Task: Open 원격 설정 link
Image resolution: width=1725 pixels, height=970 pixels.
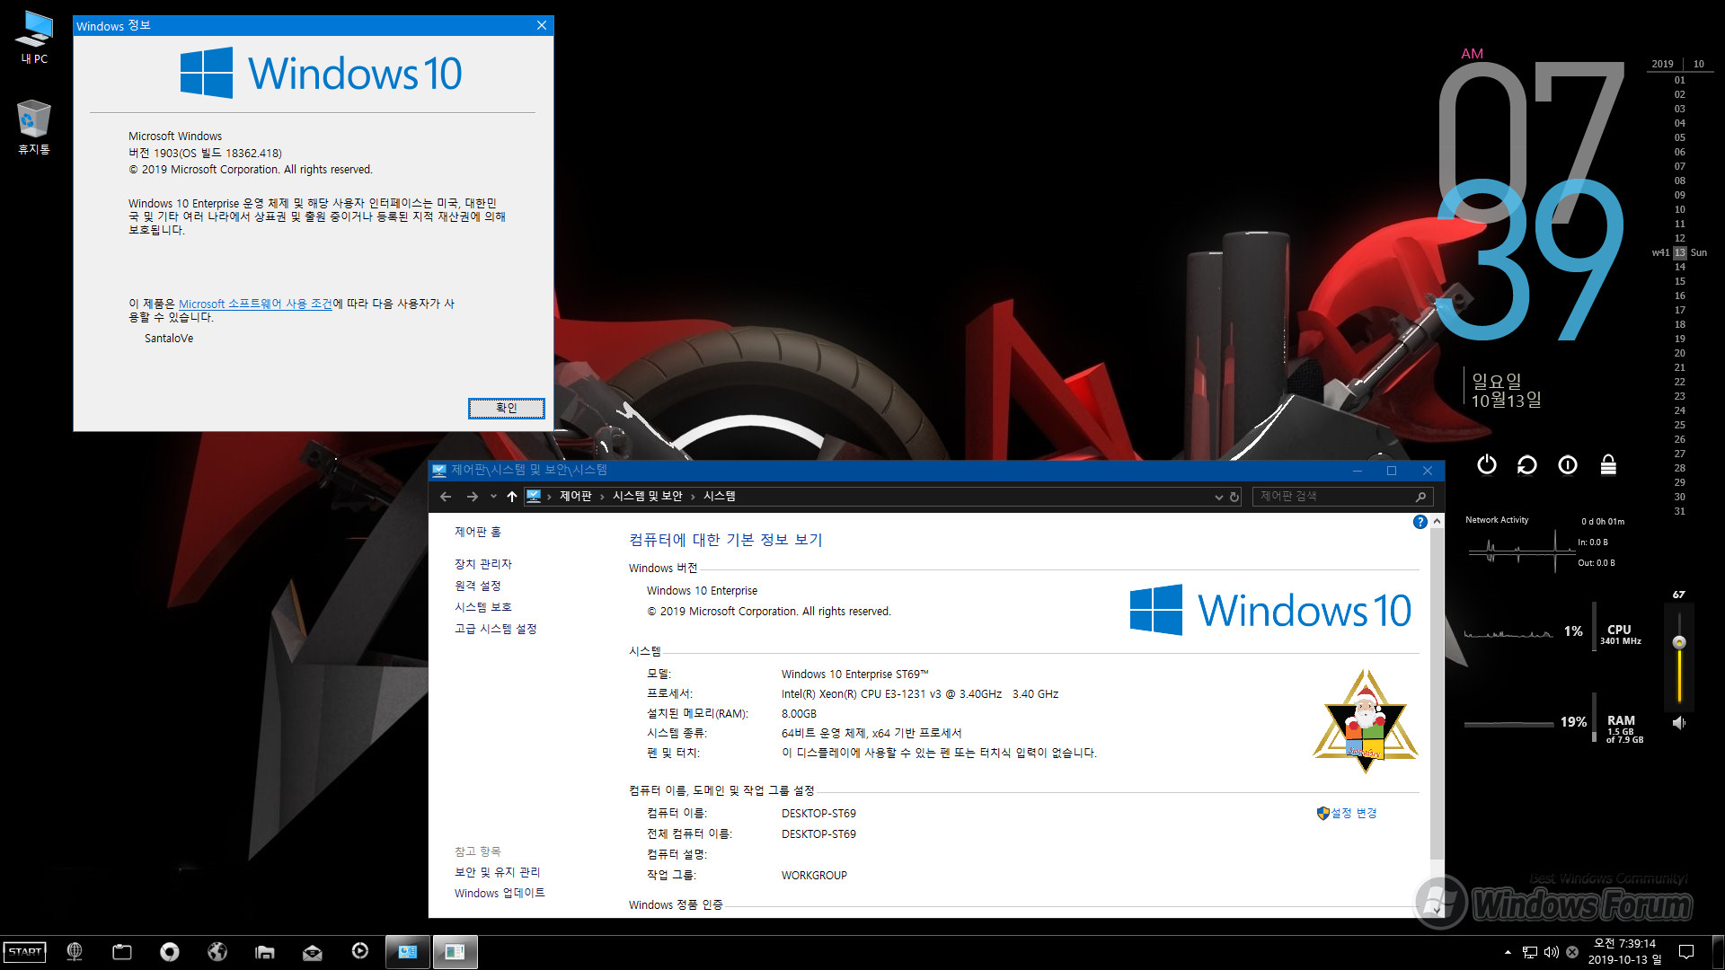Action: coord(478,586)
